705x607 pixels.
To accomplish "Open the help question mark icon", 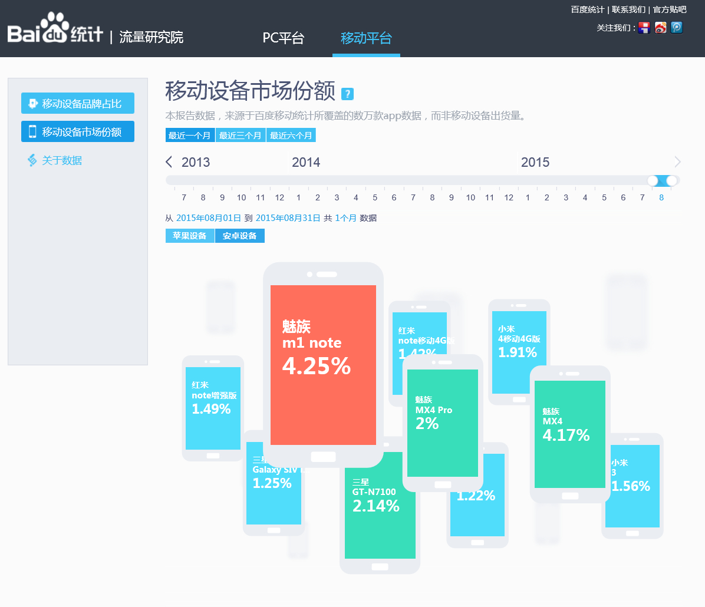I will tap(347, 94).
